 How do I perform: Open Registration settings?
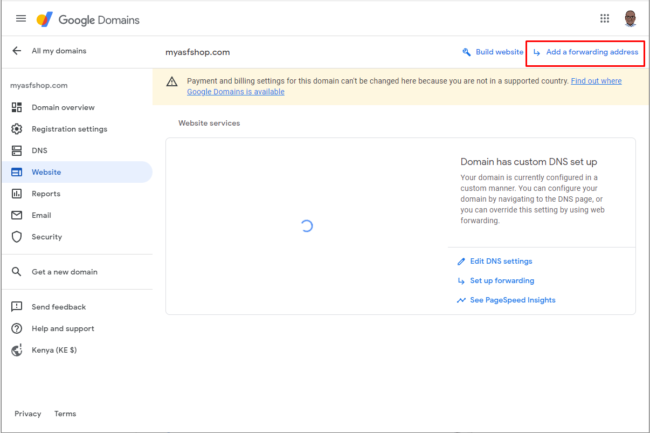(70, 129)
